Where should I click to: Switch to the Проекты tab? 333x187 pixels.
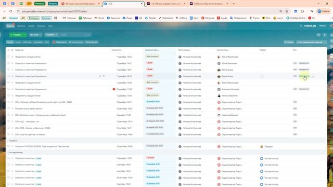pos(21,26)
